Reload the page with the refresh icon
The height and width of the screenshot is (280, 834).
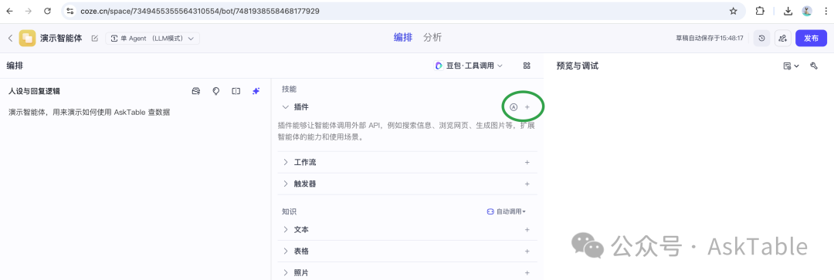(x=47, y=11)
